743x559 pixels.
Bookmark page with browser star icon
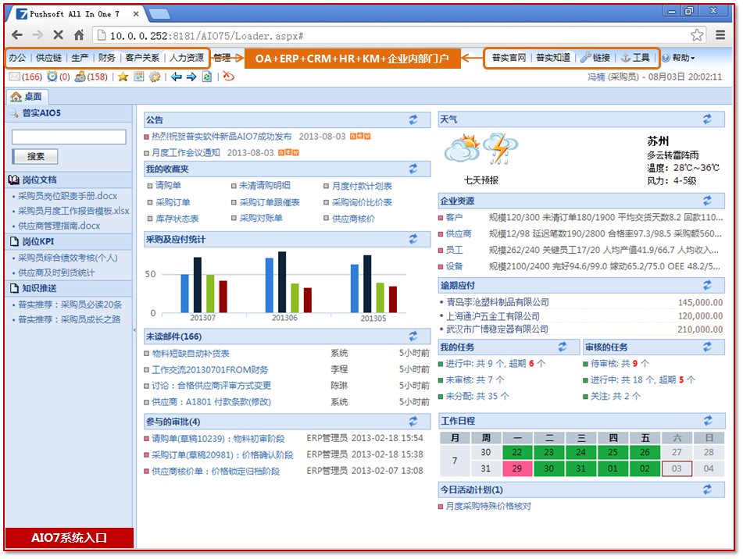coord(697,35)
